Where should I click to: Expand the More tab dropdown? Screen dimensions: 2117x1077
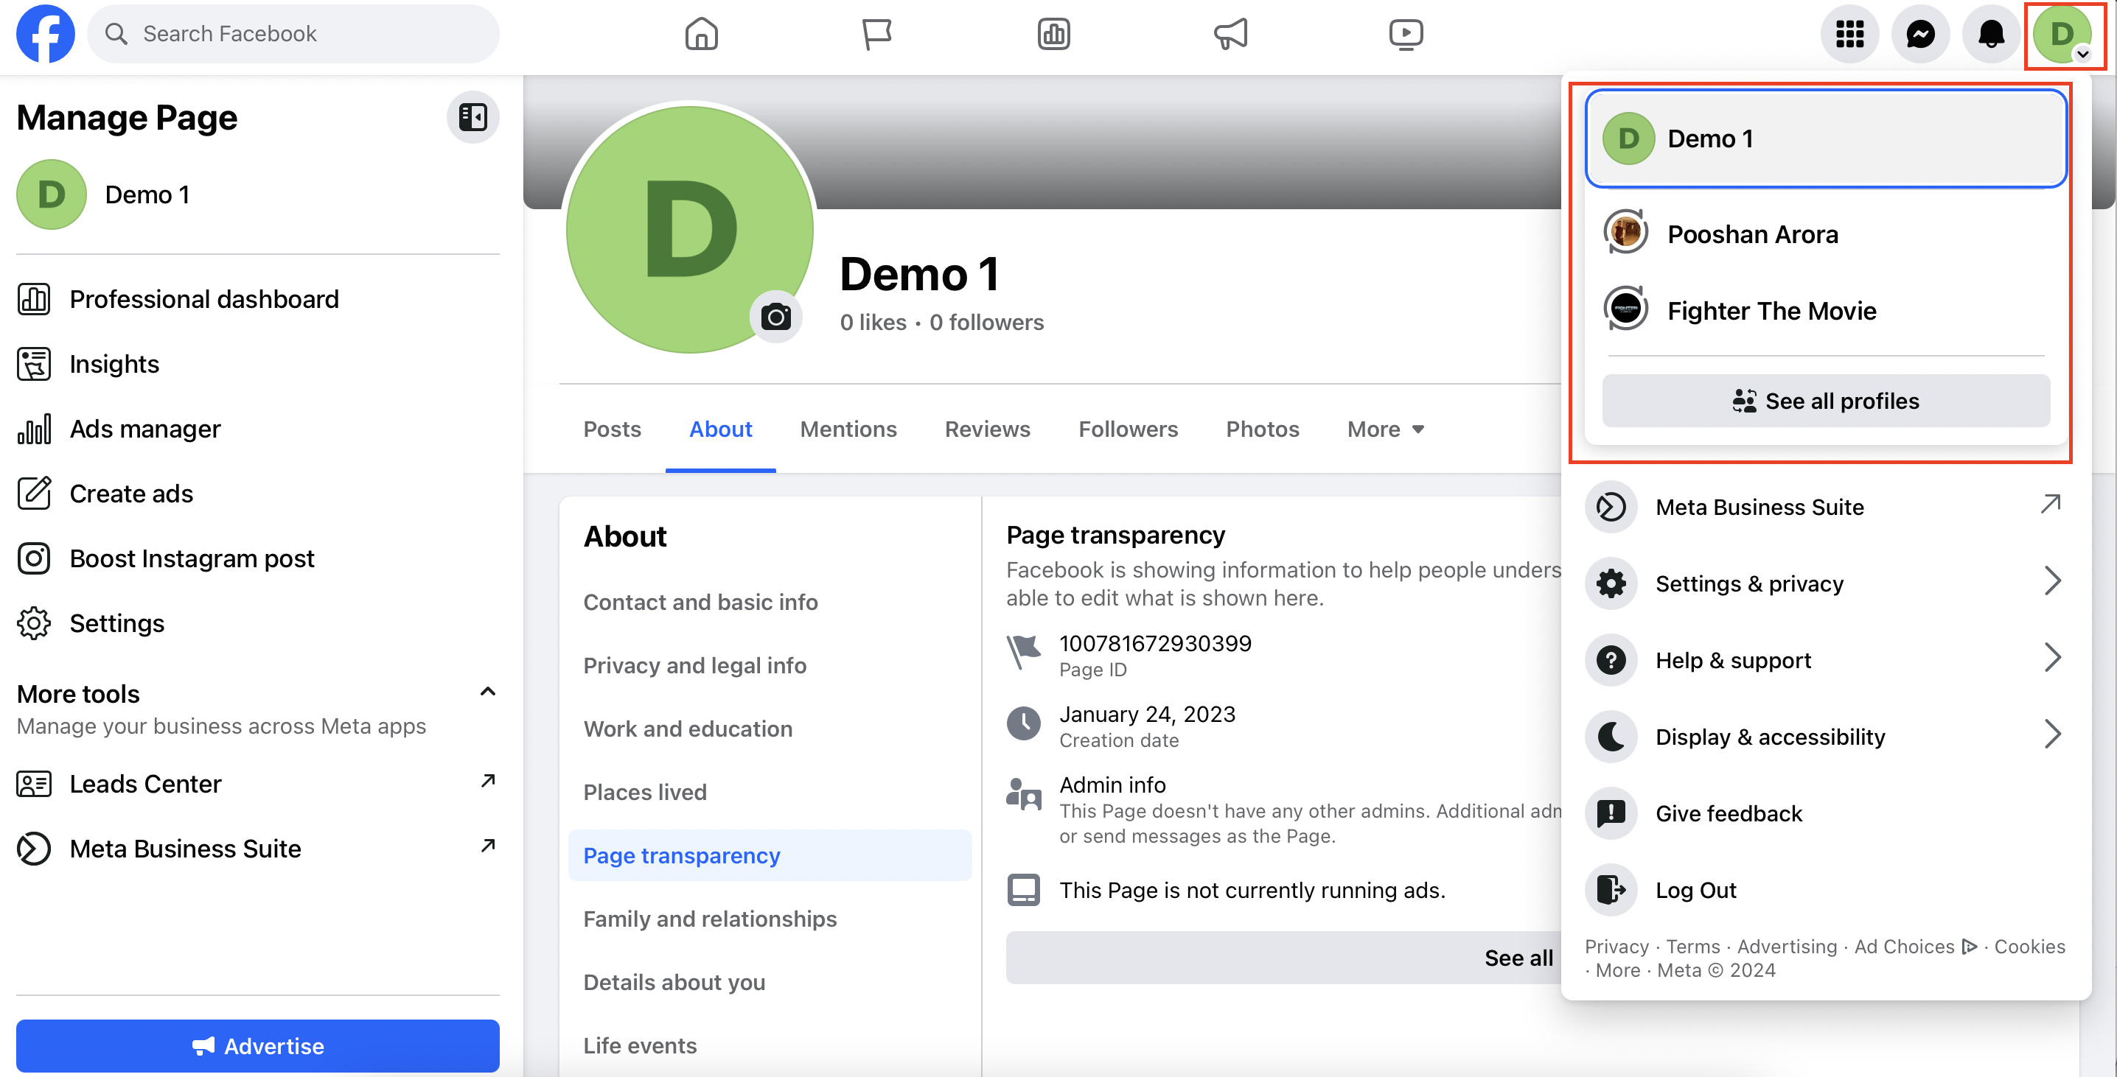[1386, 429]
